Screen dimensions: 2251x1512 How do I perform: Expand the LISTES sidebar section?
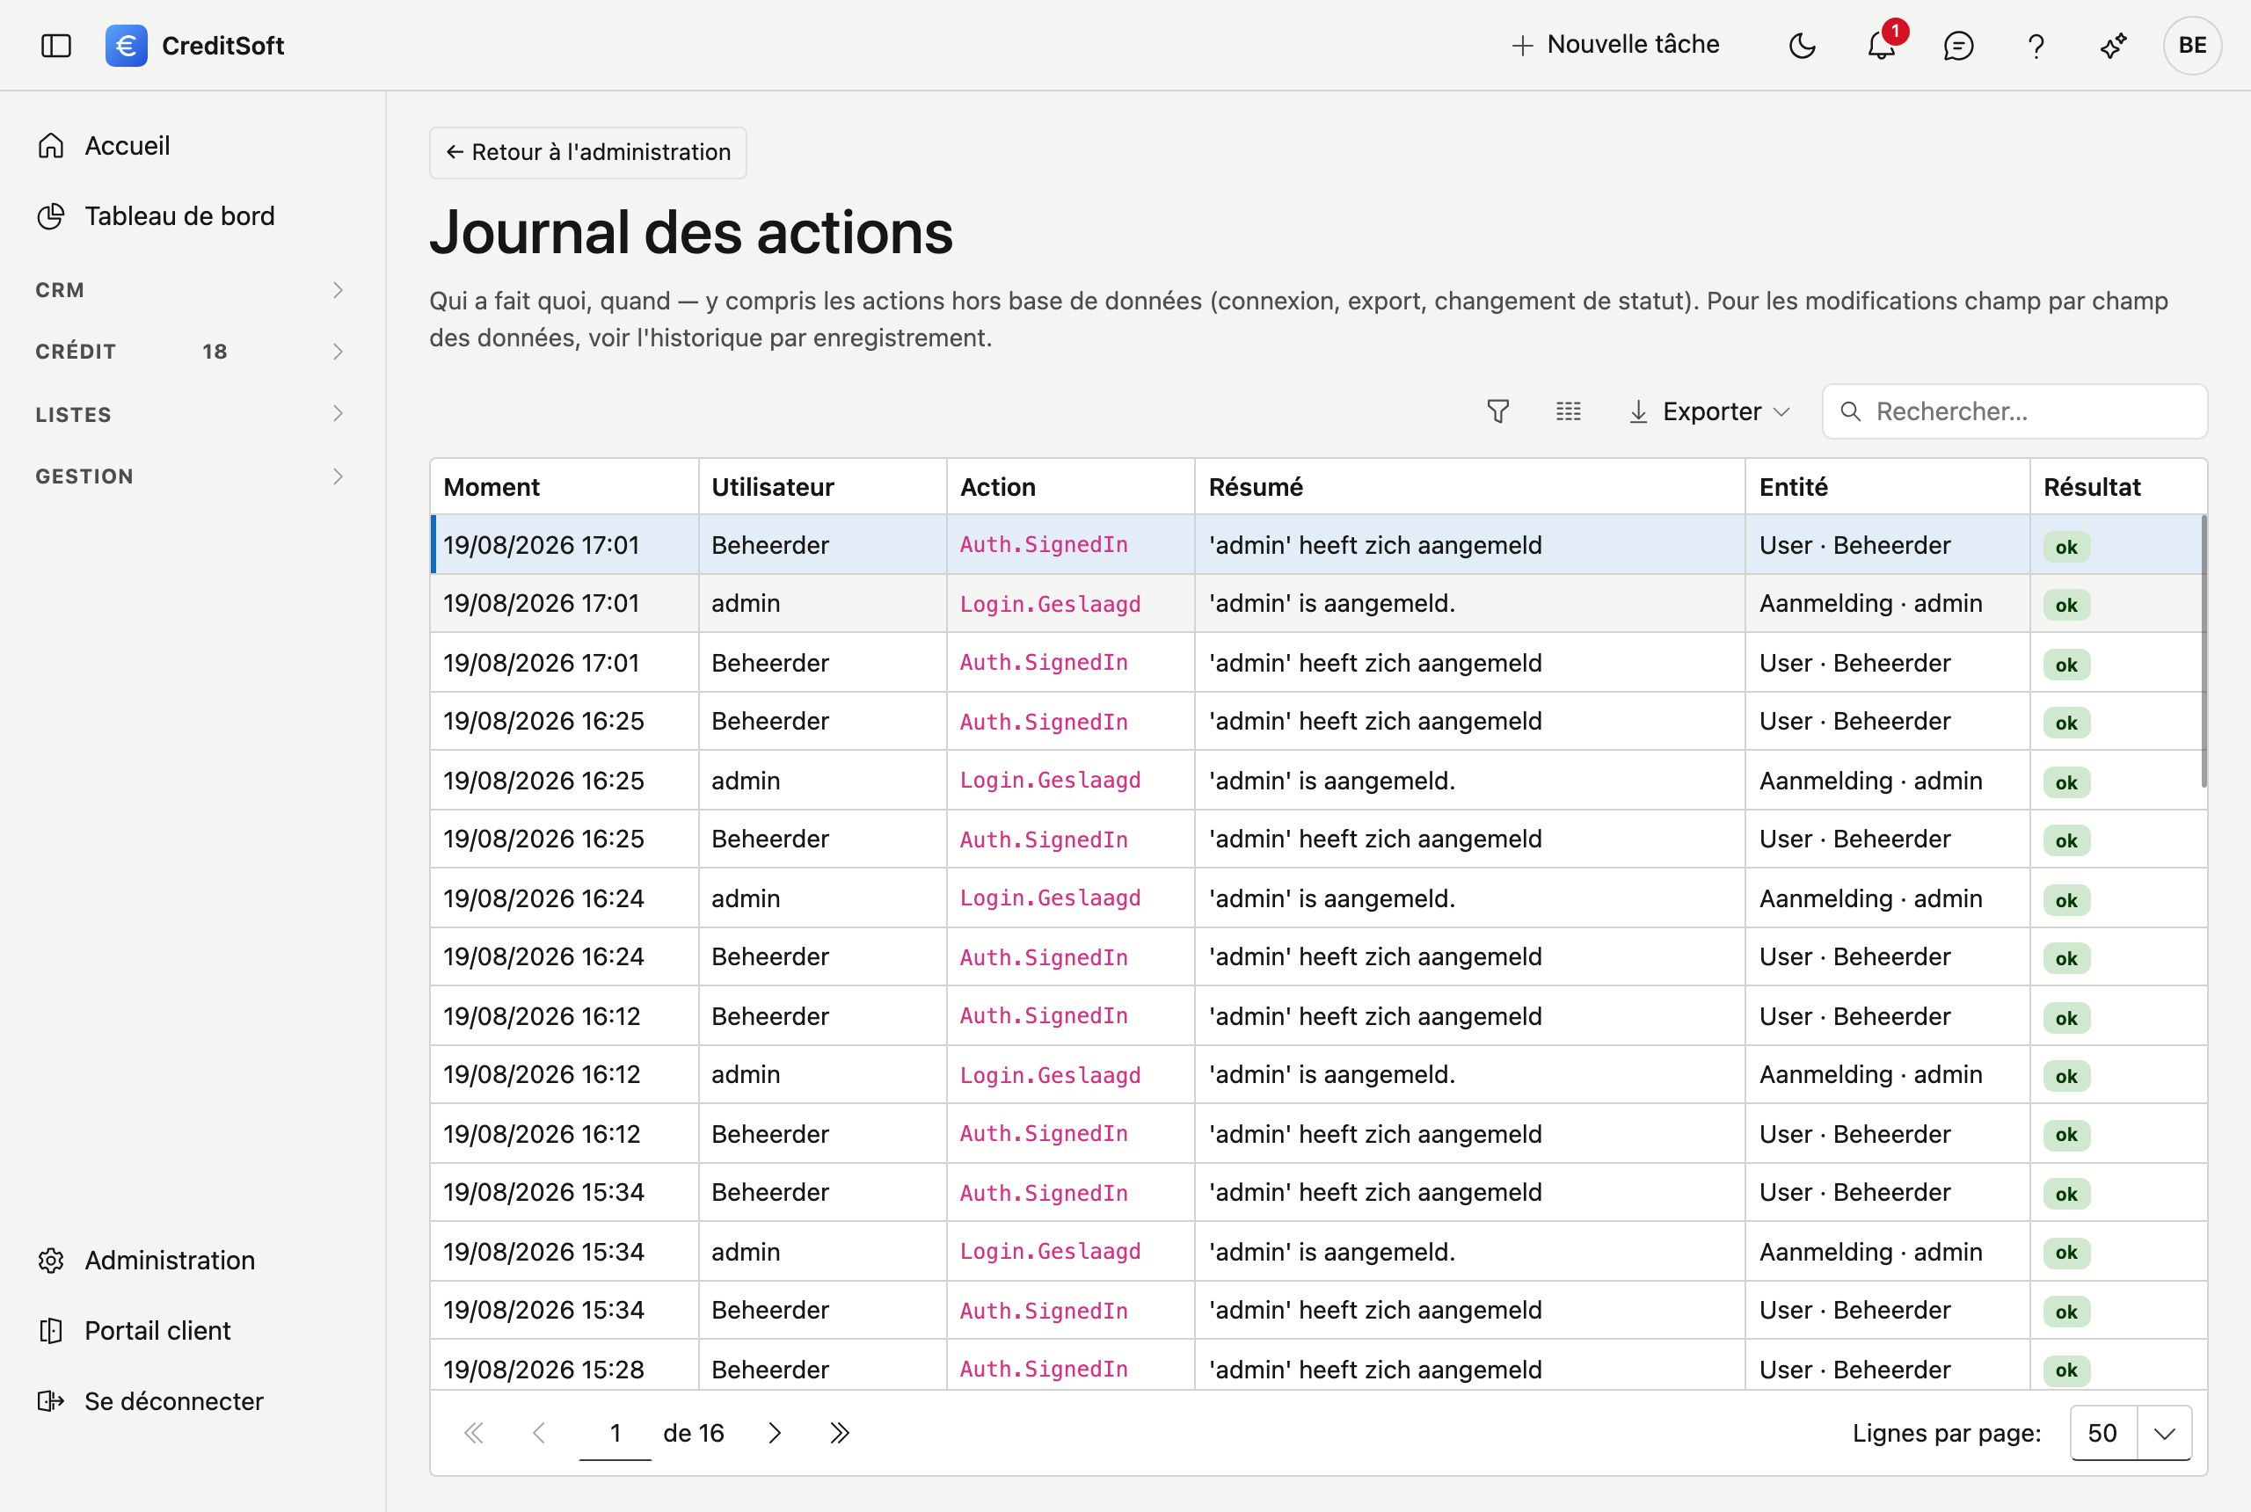[190, 415]
